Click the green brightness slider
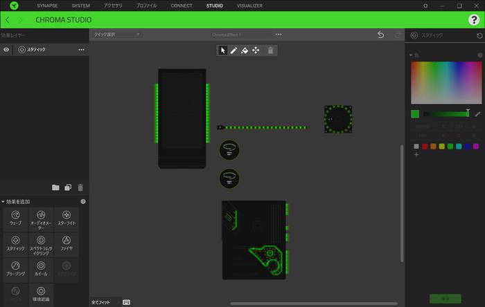 [446, 114]
